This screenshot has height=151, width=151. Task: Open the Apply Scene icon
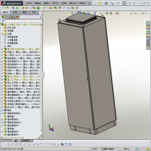click(x=111, y=13)
